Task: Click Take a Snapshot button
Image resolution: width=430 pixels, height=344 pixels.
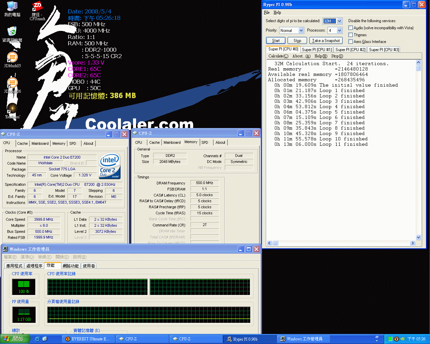Action: tap(326, 41)
